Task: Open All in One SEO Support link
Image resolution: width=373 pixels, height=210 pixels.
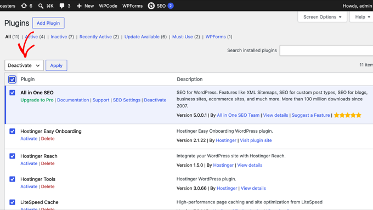Action: point(101,100)
